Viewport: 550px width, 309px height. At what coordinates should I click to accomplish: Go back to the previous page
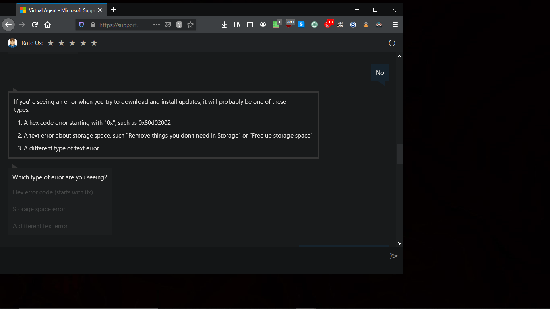pos(8,25)
